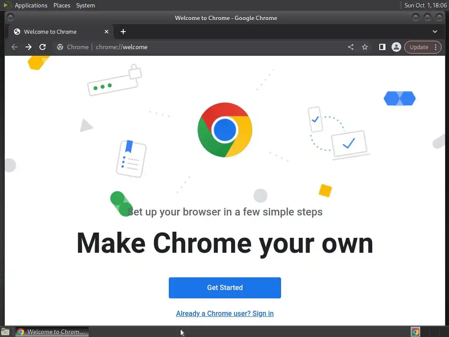Go back using the back arrow

pyautogui.click(x=14, y=47)
